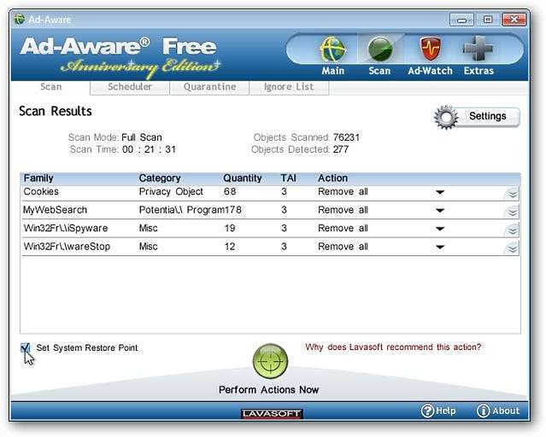Viewport: 546px width, 437px height.
Task: Select the Scan green orb icon
Action: [x=380, y=50]
